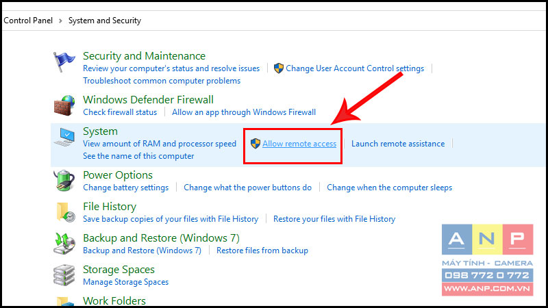Expand the breadcrumb chevron after Control Panel
The image size is (548, 308).
tap(60, 21)
